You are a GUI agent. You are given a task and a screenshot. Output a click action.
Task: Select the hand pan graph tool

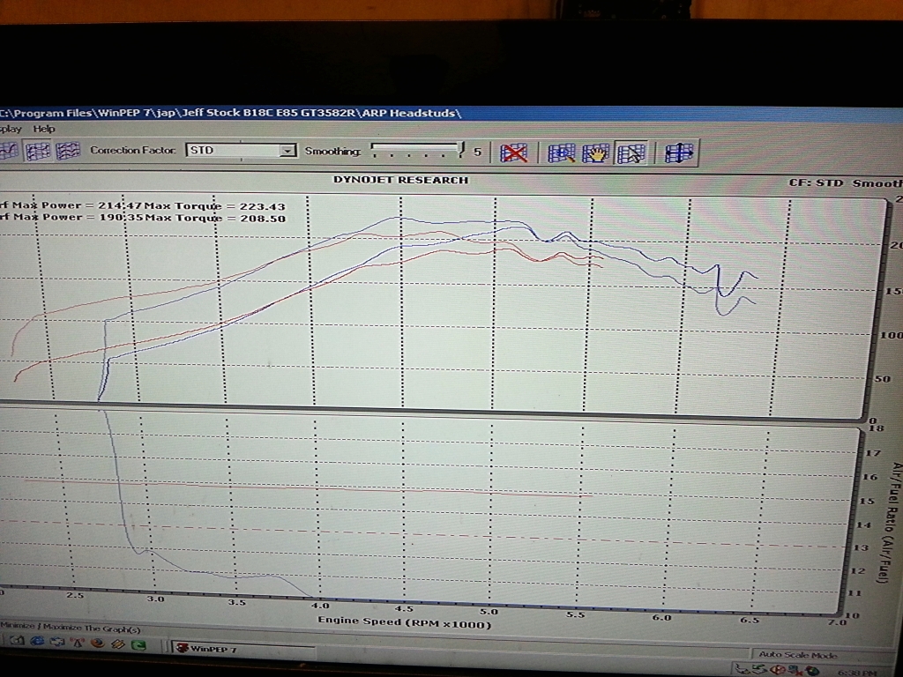point(595,153)
